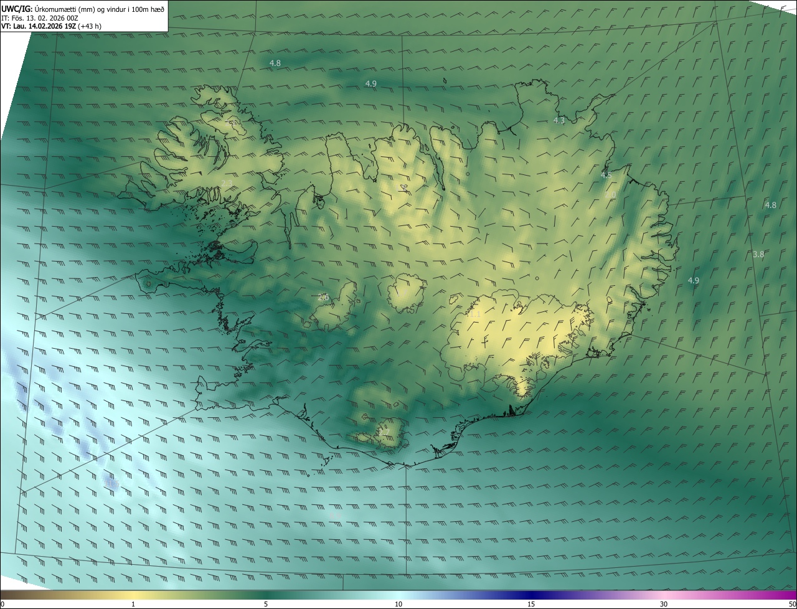The height and width of the screenshot is (609, 797).
Task: Click the '3.8' value label on the map
Action: coord(758,255)
